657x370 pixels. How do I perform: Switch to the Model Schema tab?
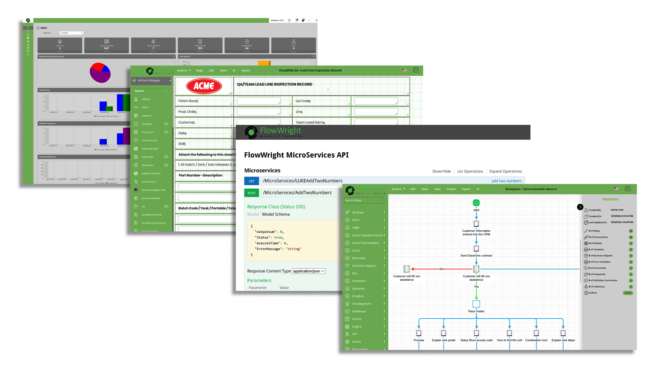pos(276,214)
